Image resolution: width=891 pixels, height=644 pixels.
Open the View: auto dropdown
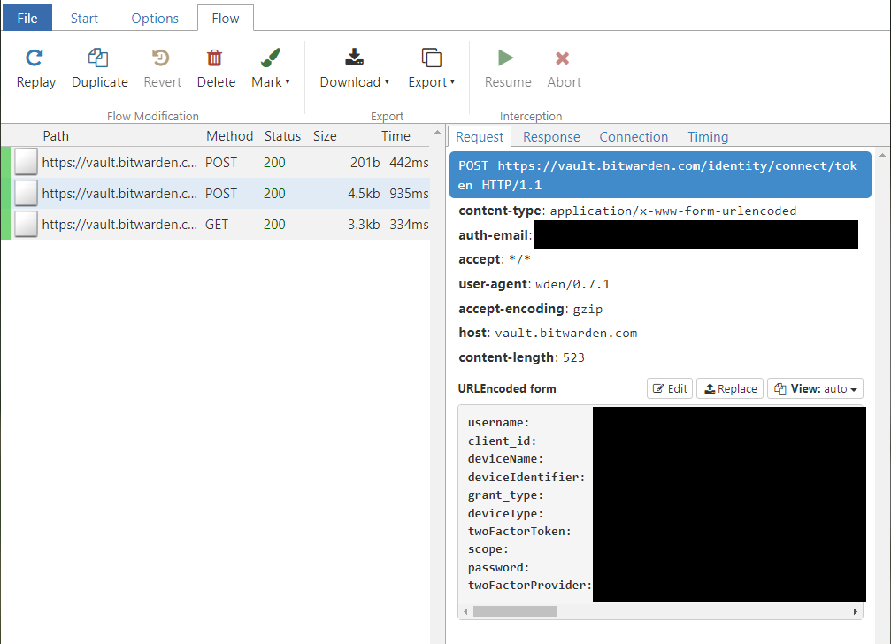pyautogui.click(x=815, y=388)
